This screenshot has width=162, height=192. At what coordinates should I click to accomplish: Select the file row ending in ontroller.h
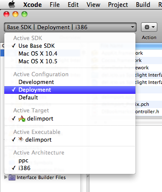click(149, 111)
